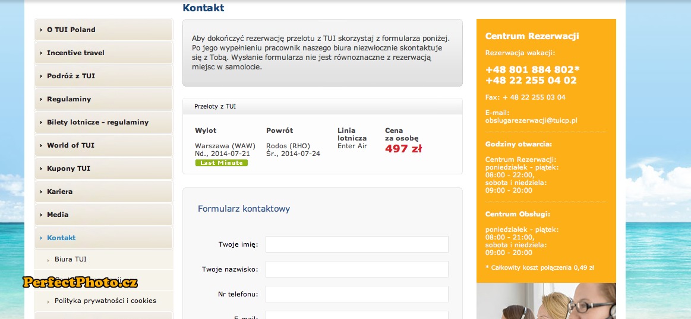Screen dimensions: 691x319
Task: Click the 497 zł price
Action: (x=403, y=148)
